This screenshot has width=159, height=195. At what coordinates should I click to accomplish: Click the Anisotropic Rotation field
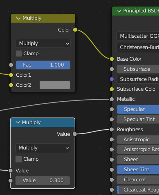[x=138, y=149]
